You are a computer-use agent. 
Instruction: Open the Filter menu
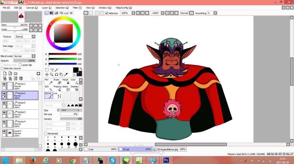click(77, 8)
